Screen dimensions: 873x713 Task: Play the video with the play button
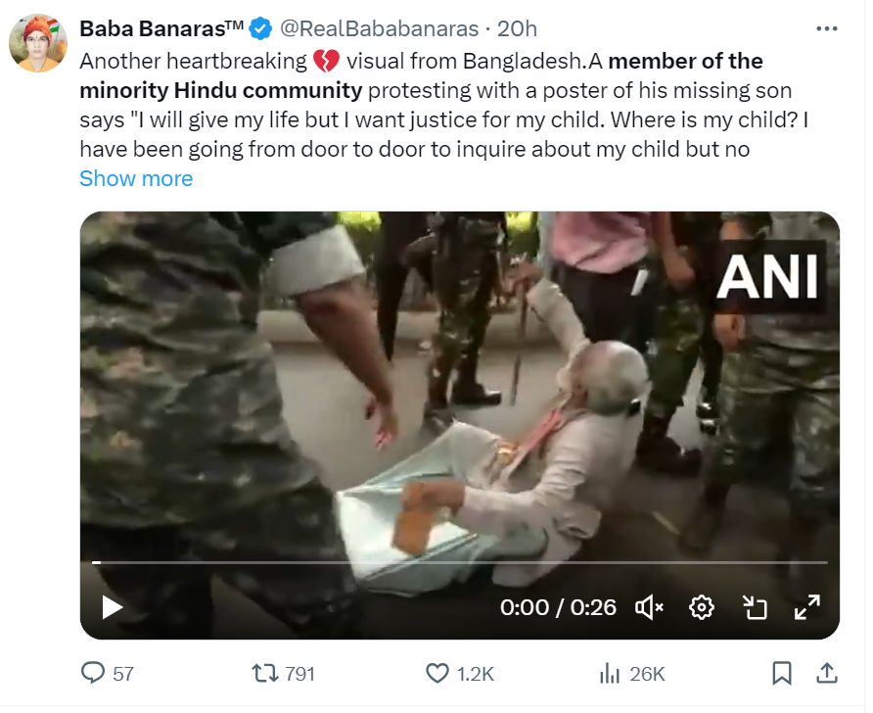(x=112, y=607)
